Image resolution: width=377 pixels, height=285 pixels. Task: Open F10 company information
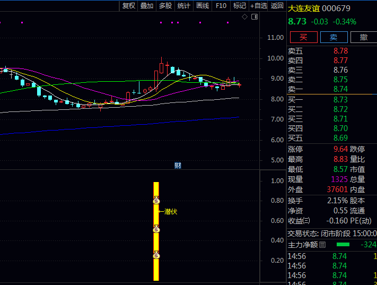[221, 6]
